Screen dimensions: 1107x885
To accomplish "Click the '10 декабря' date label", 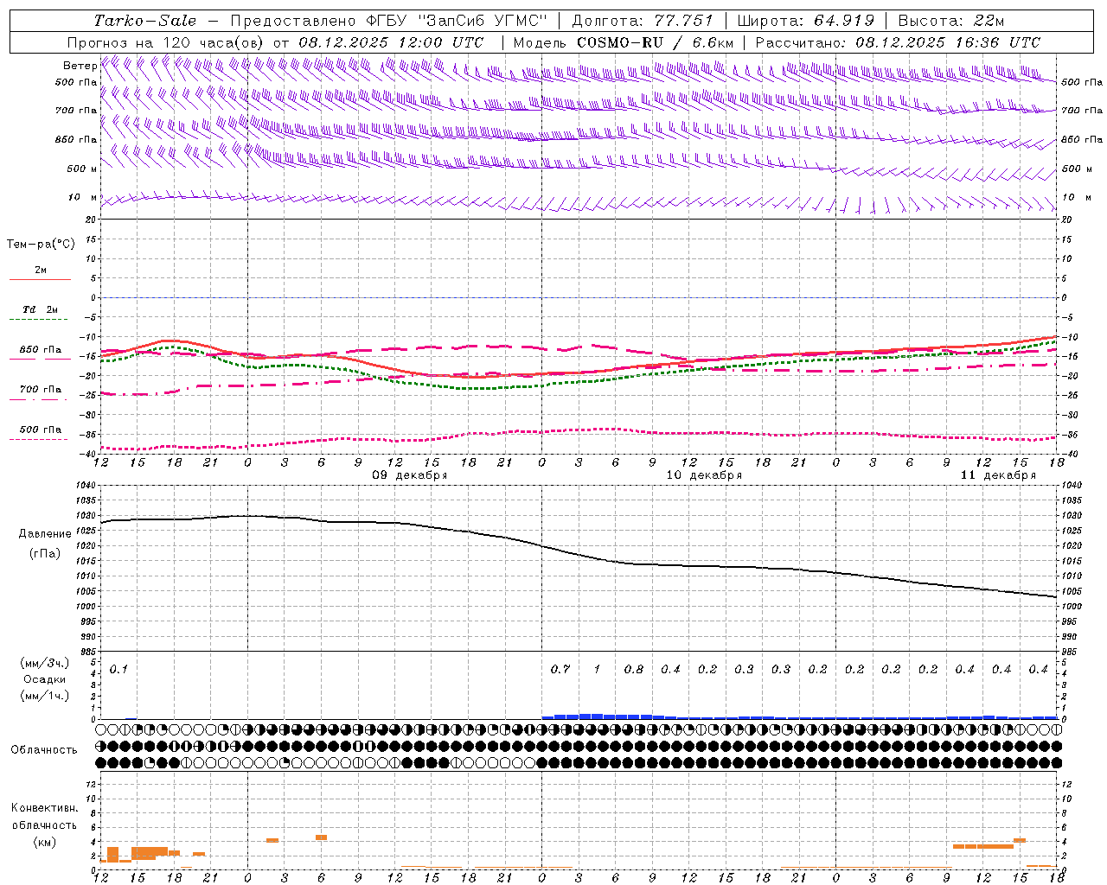I will coord(704,475).
